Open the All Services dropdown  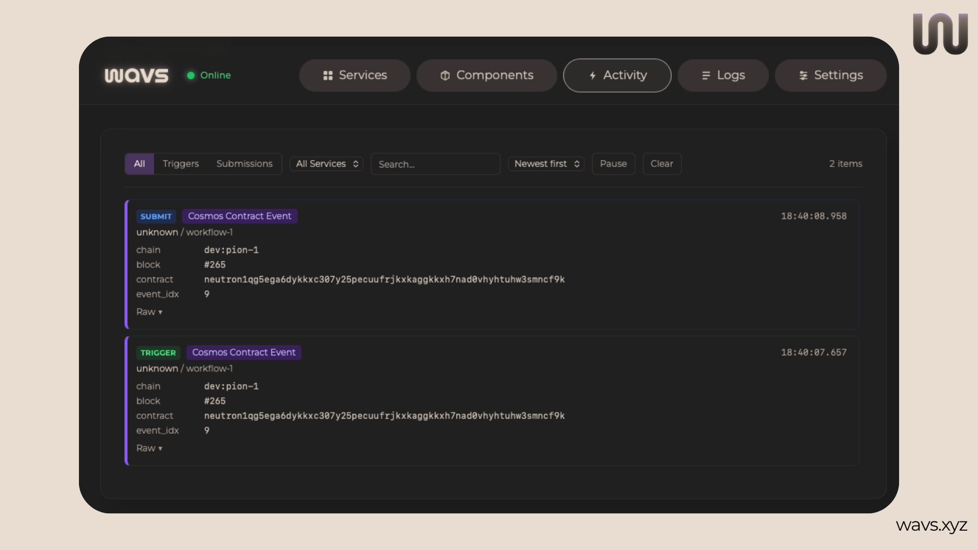click(327, 164)
